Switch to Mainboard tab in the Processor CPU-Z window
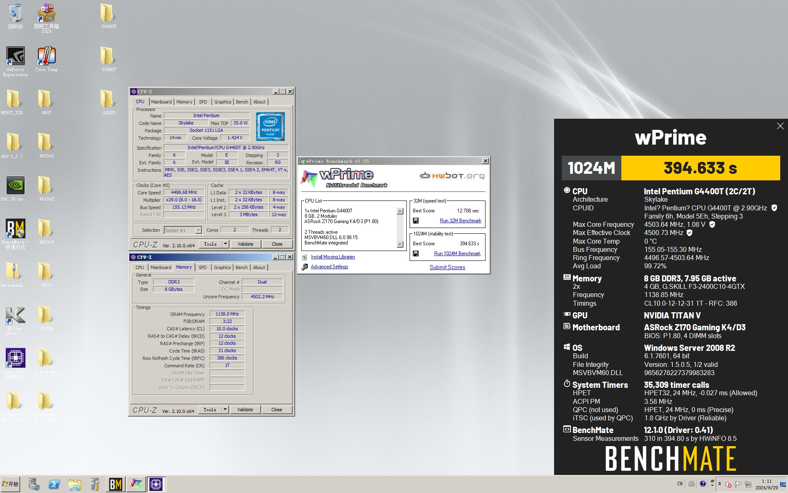The width and height of the screenshot is (788, 493). pyautogui.click(x=161, y=102)
